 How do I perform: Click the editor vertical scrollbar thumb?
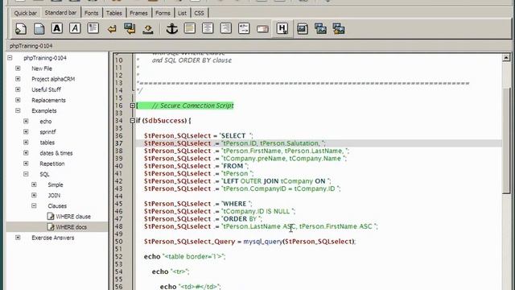(506, 140)
